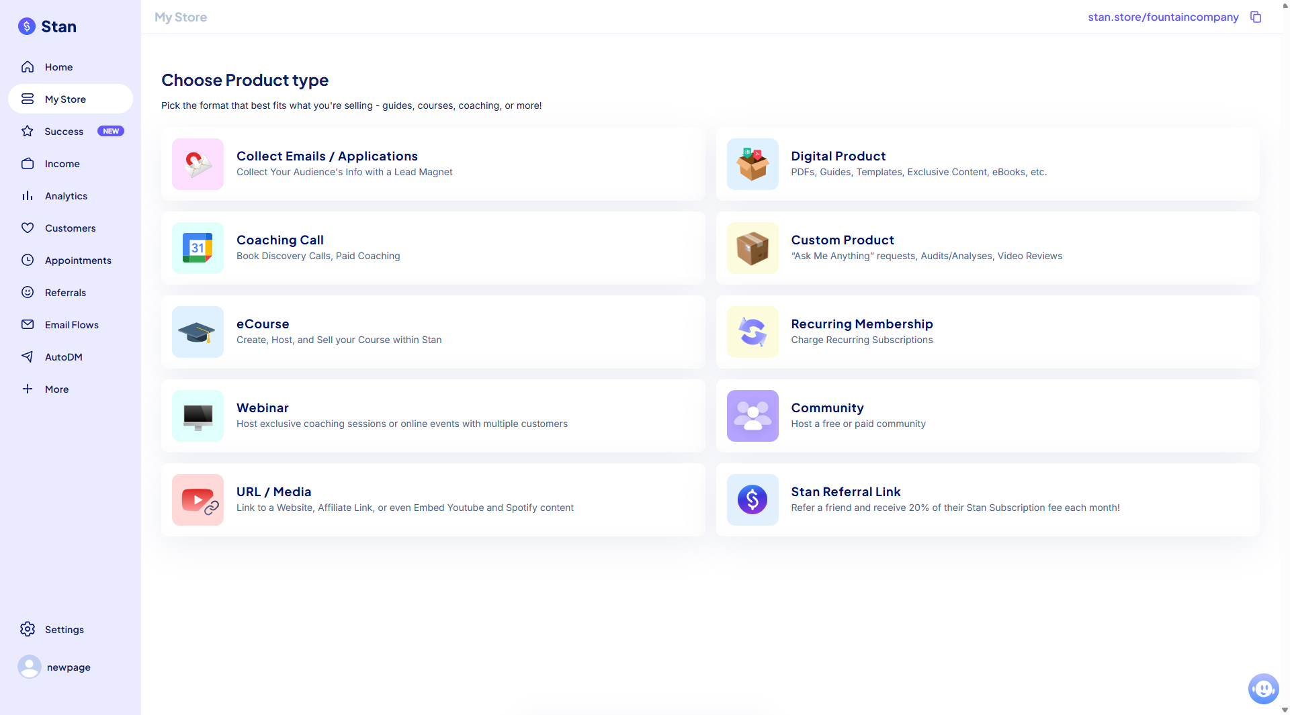Click the Recurring Membership arrows icon
This screenshot has height=715, width=1290.
(752, 332)
